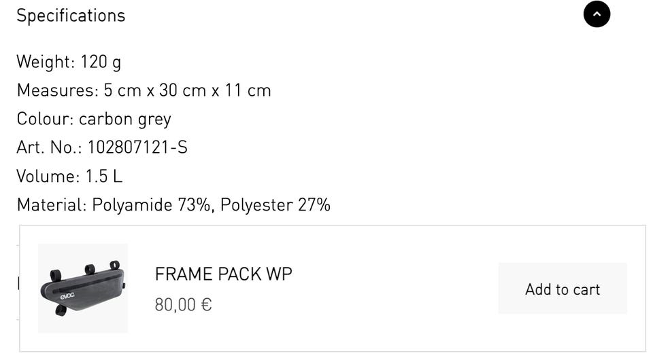653x360 pixels.
Task: Click the Material label
Action: point(52,204)
